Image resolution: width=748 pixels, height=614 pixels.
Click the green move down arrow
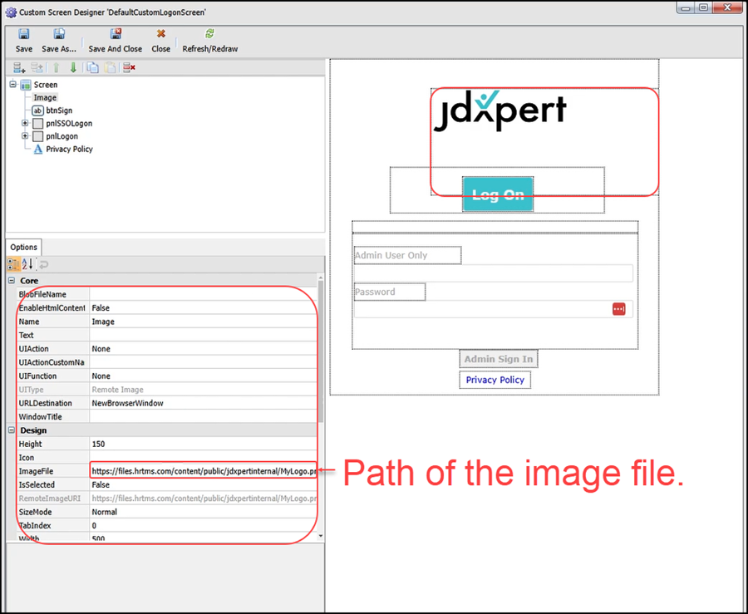point(73,68)
